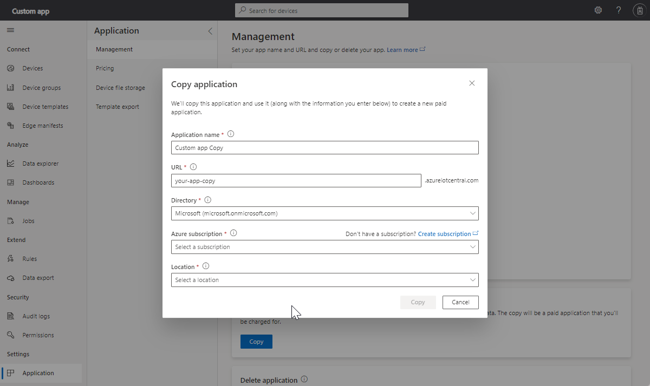Click the Application name text field

pyautogui.click(x=324, y=148)
